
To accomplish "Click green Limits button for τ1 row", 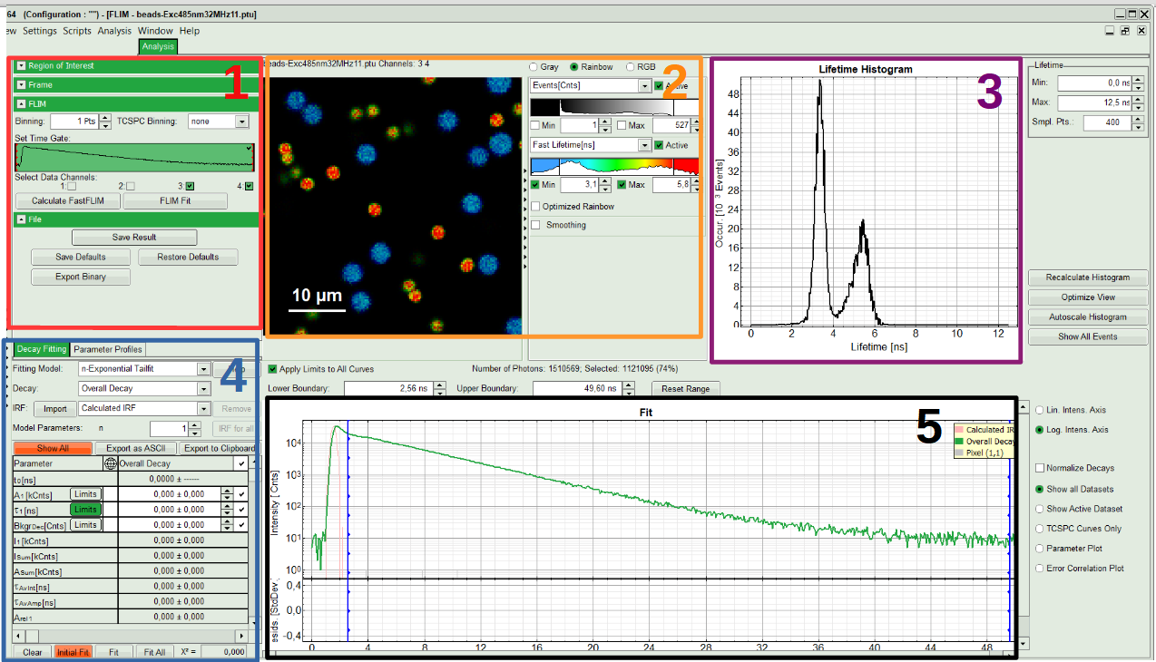I will coord(85,510).
